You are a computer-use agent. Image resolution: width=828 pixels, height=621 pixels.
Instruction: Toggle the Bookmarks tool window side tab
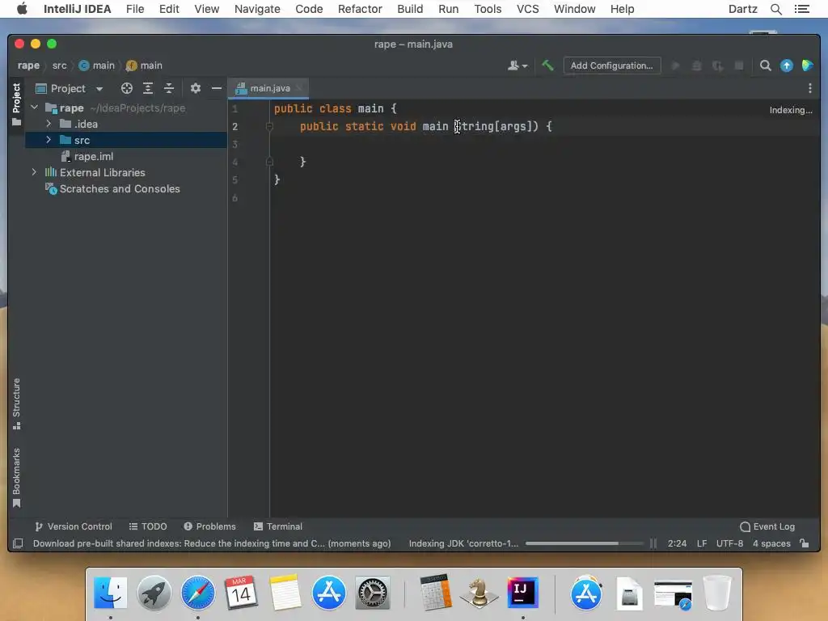(16, 478)
